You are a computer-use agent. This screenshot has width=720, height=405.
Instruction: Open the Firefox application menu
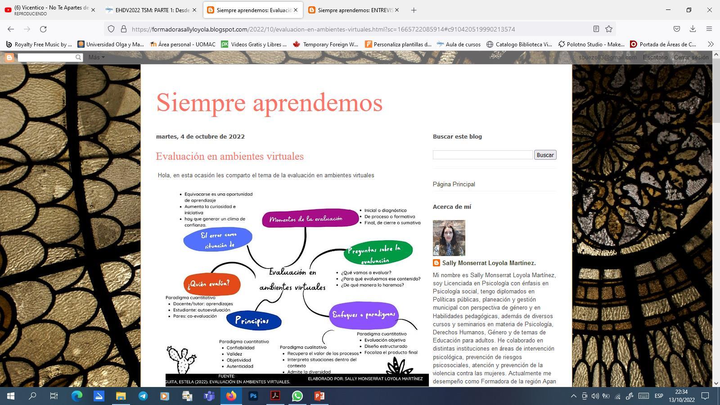coord(709,29)
